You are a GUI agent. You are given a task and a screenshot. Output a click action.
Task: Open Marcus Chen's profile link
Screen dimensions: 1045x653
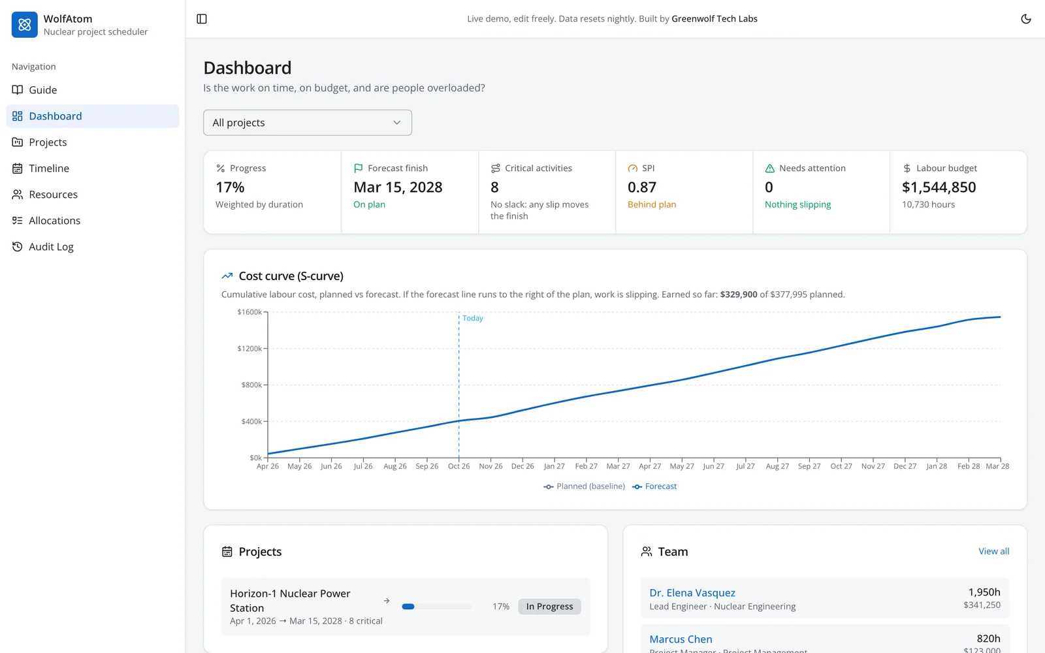click(x=681, y=639)
